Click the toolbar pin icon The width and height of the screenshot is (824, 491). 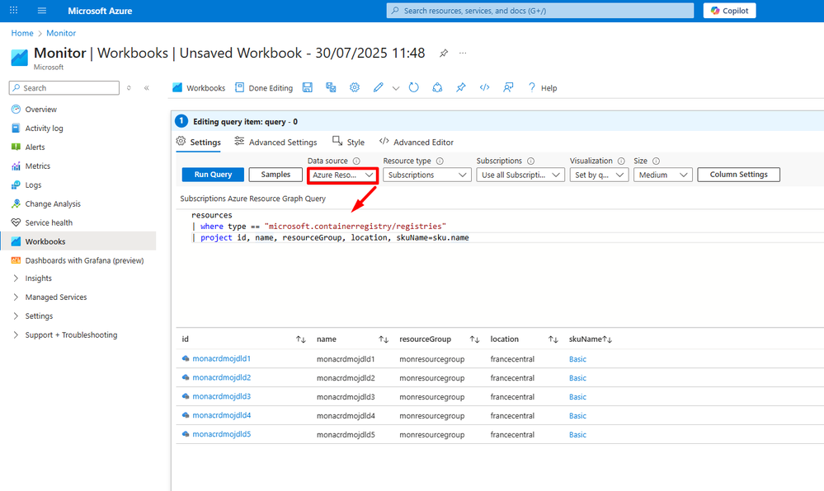[461, 87]
